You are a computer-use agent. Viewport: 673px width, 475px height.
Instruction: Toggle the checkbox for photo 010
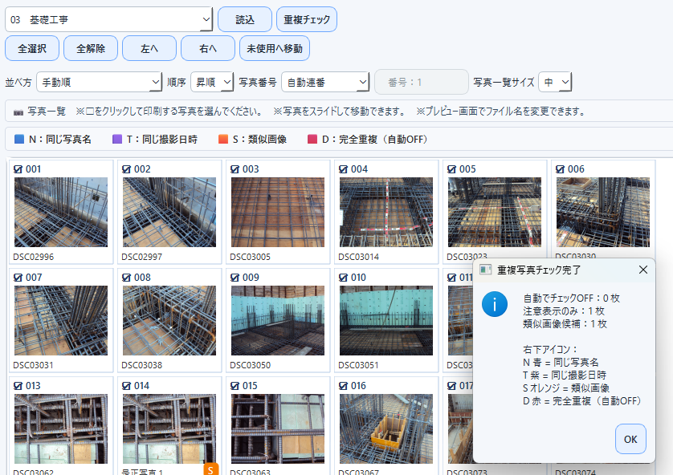click(344, 278)
